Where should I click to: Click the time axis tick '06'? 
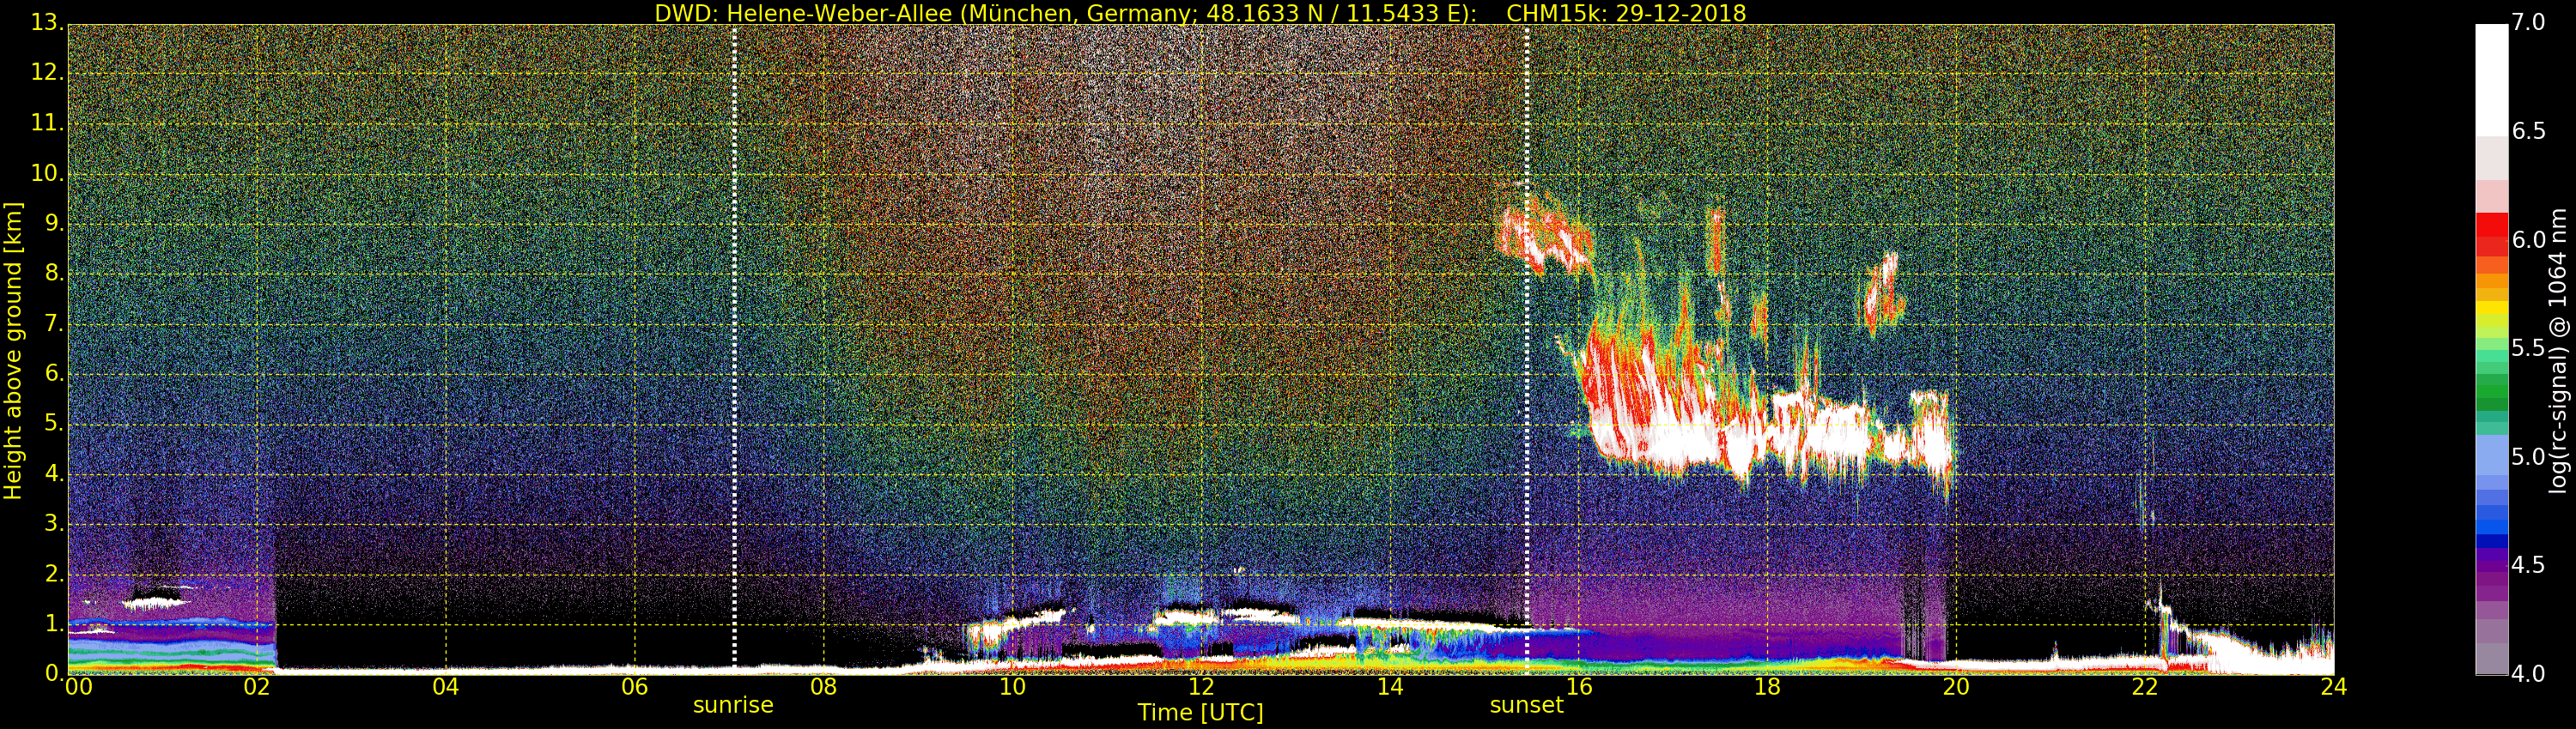pos(635,686)
